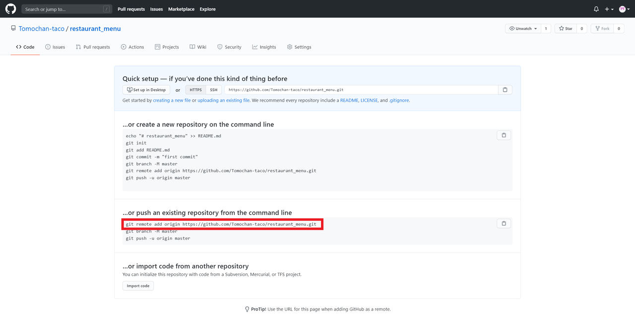Select the HTTPS protocol toggle
Viewport: 635px width, 319px height.
[x=196, y=90]
